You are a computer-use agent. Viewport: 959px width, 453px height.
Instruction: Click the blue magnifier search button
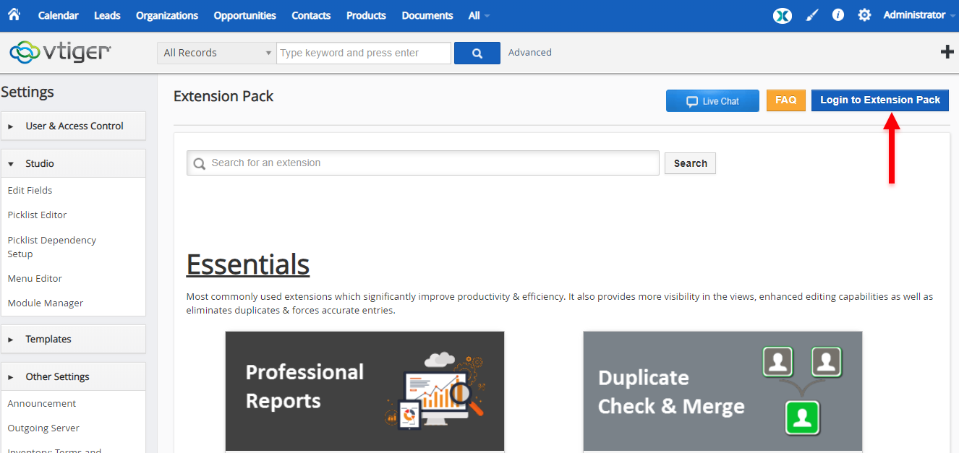click(477, 53)
